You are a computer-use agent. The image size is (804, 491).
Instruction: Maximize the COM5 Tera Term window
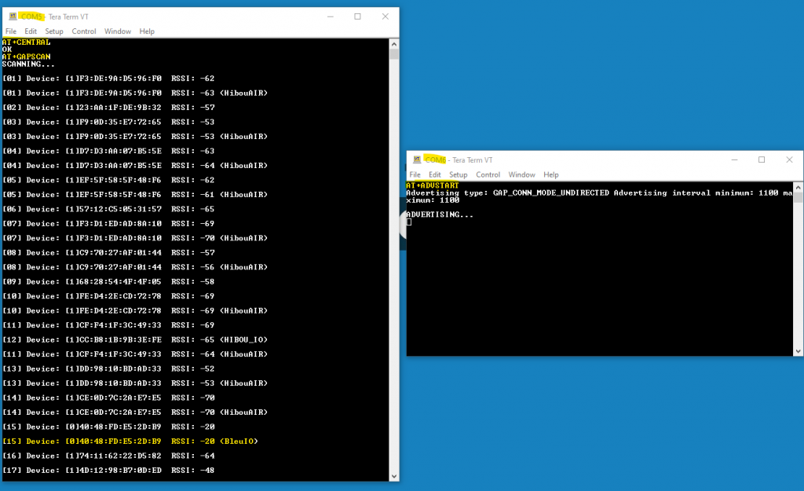click(x=357, y=16)
